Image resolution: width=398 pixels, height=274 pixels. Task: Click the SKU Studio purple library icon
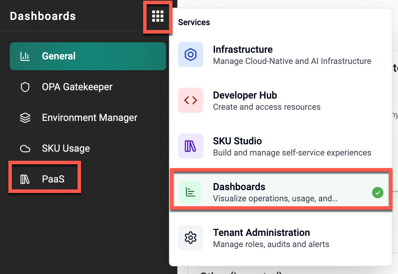(x=190, y=146)
